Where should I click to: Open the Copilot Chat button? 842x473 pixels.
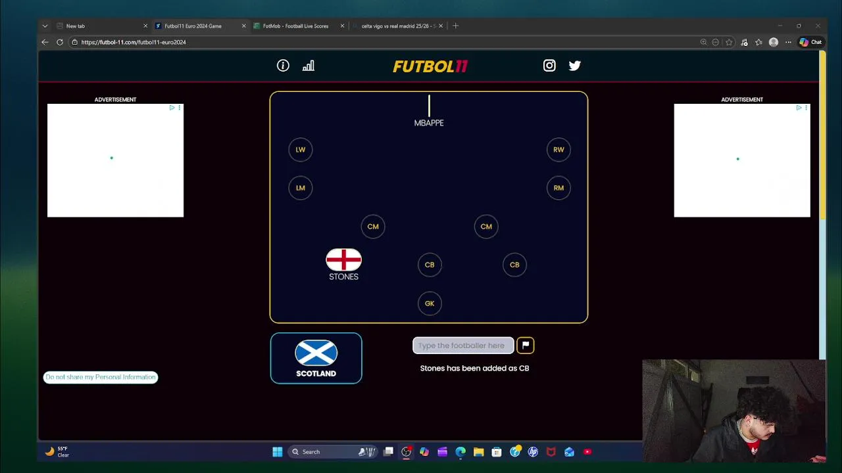(x=810, y=42)
